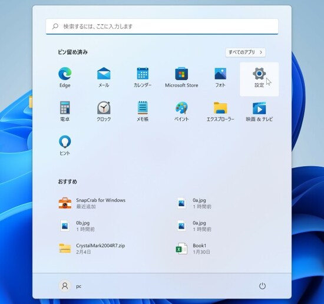Image resolution: width=324 pixels, height=304 pixels.
Task: Open the クロック app
Action: pyautogui.click(x=104, y=111)
